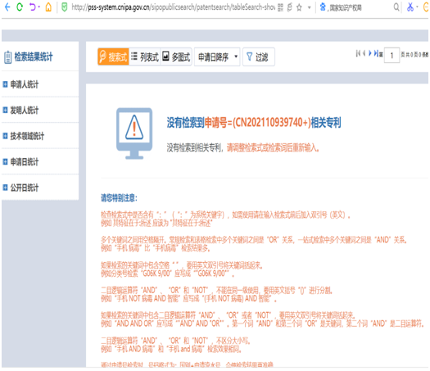Viewport: 430px width, 371px height.
Task: Click the magnifier search icon in toolbar
Action: point(396,7)
